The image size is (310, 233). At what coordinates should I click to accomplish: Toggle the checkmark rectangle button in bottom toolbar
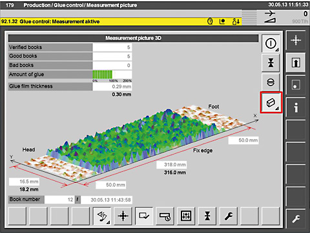[144, 216]
